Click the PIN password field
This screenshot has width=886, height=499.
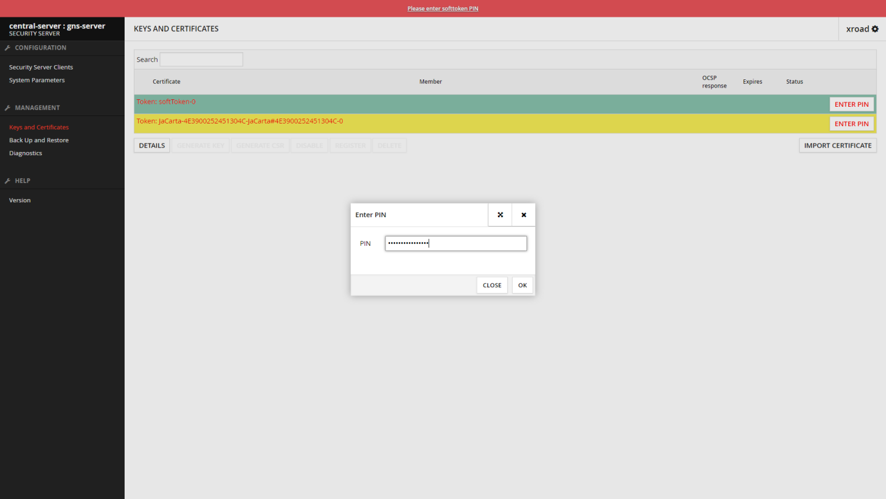coord(456,243)
